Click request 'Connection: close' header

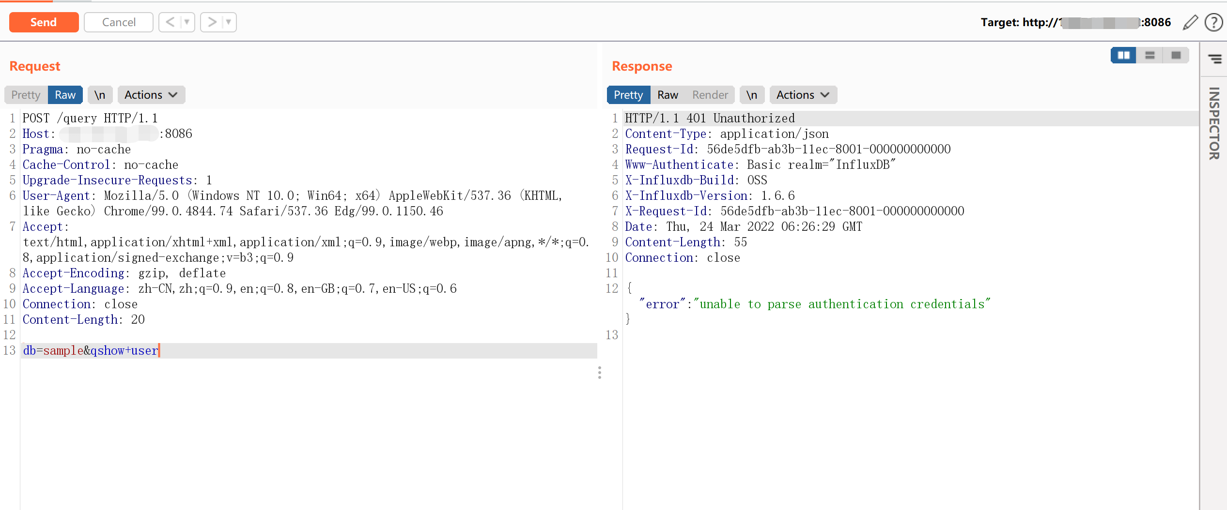pos(80,304)
